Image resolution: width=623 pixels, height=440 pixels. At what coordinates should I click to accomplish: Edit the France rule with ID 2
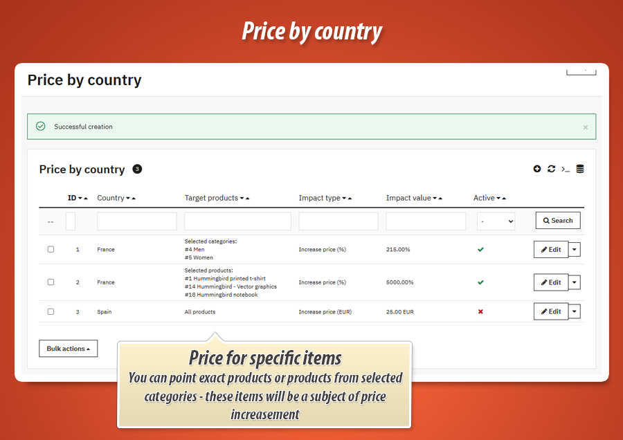click(x=551, y=282)
